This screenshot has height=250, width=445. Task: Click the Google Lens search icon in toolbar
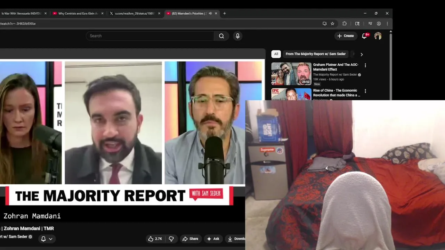coord(357,24)
